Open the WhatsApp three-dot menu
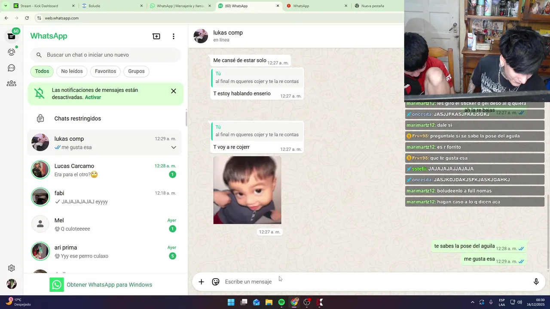550x309 pixels. pyautogui.click(x=174, y=36)
